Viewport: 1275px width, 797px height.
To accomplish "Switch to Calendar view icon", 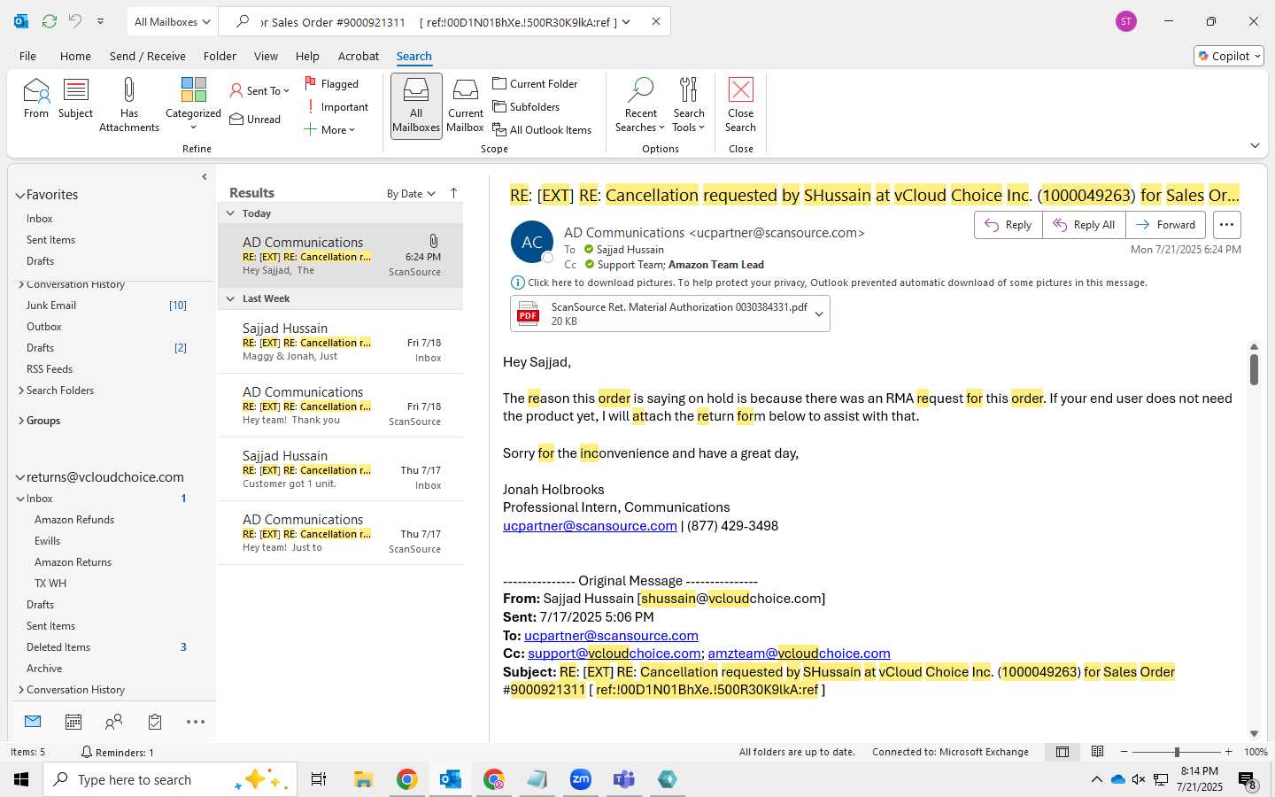I will 73,723.
